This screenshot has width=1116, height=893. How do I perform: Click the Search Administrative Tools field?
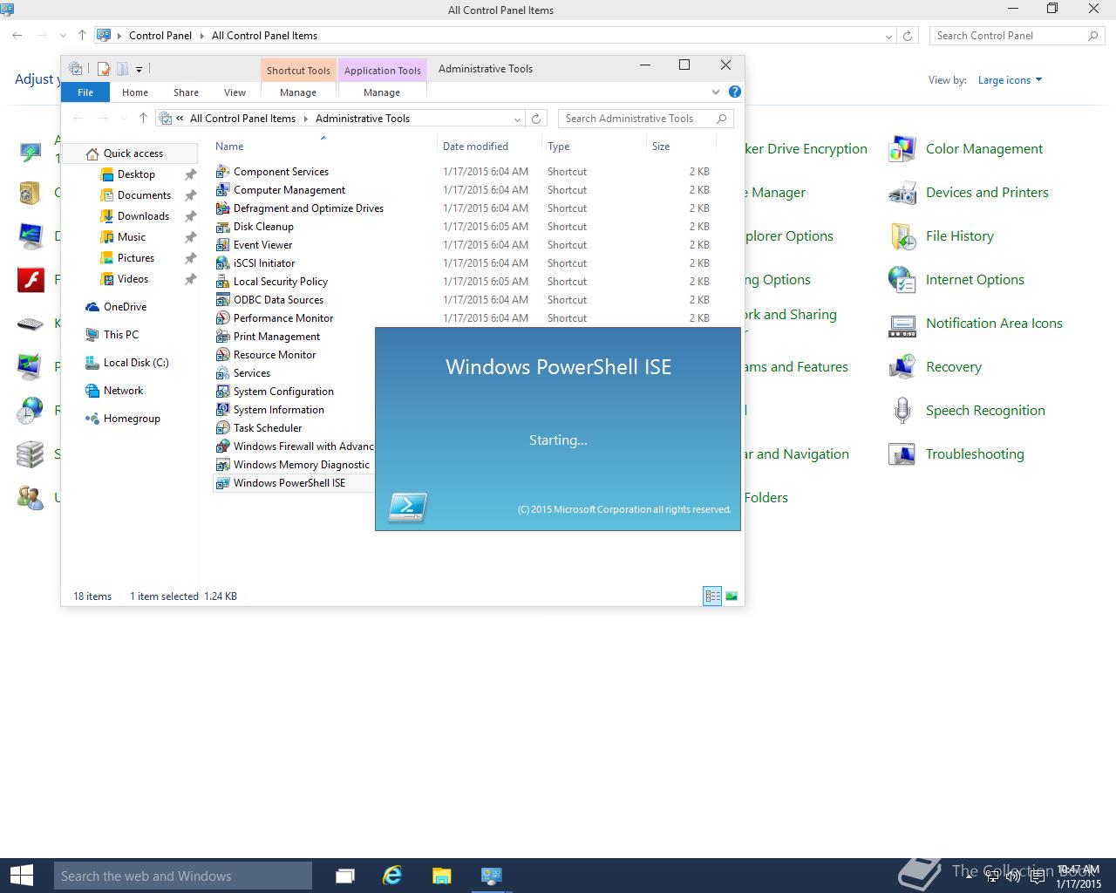pos(645,119)
